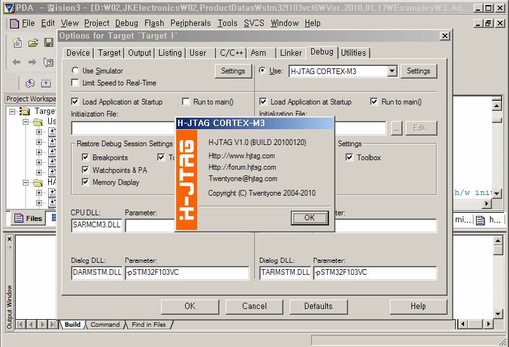Click the New File toolbar icon
Image resolution: width=509 pixels, height=347 pixels.
(17, 42)
